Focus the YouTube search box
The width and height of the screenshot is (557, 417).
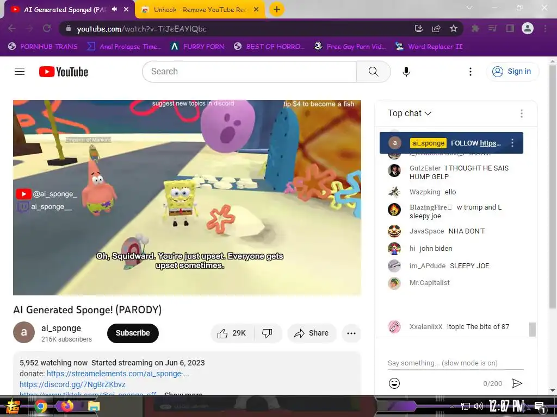tap(249, 72)
